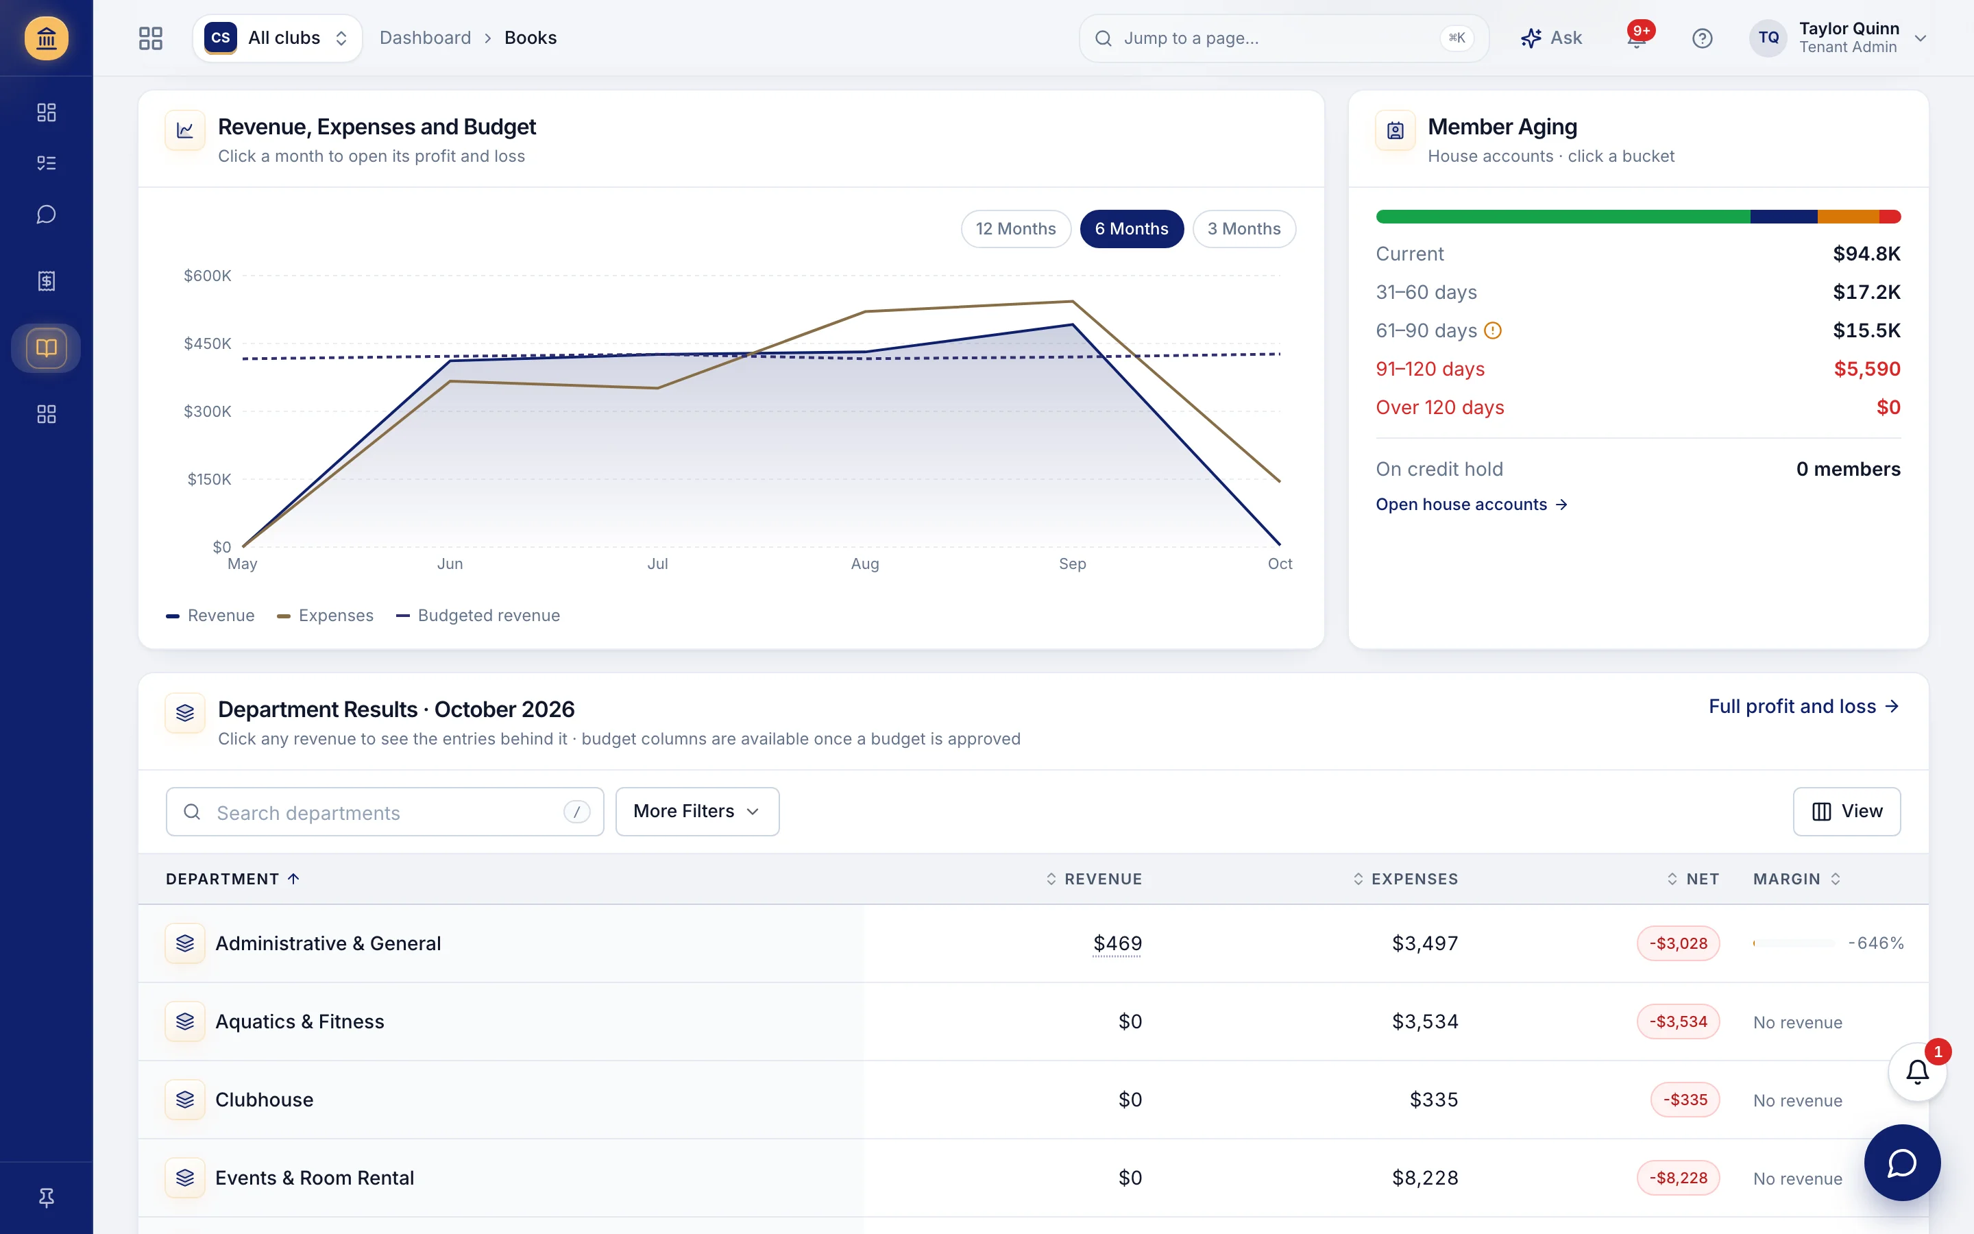Sort by Margin column header
This screenshot has width=1974, height=1234.
1797,879
